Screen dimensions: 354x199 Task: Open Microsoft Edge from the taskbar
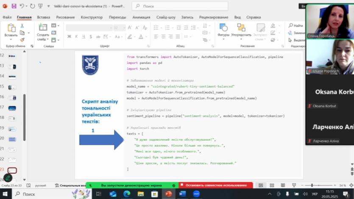126,194
